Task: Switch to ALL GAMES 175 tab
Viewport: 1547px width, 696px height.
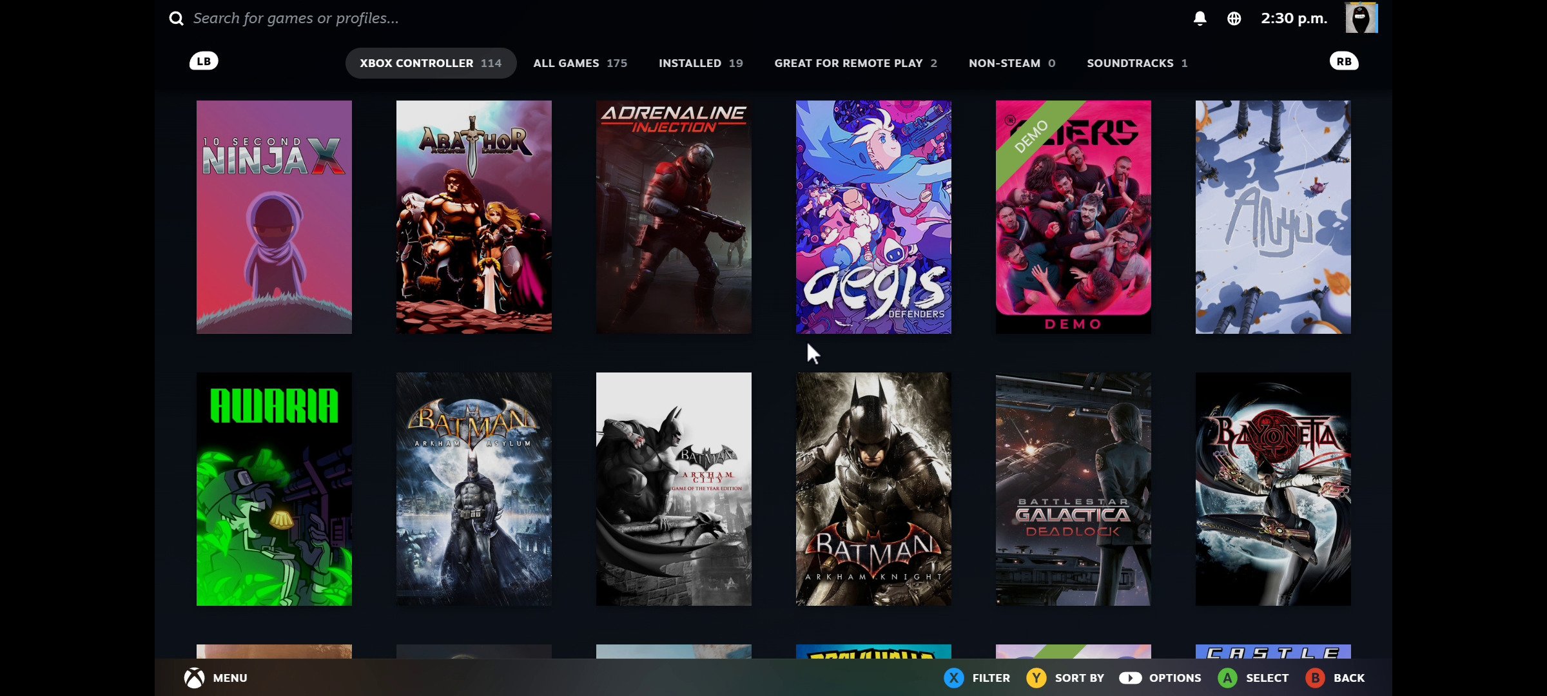Action: 580,62
